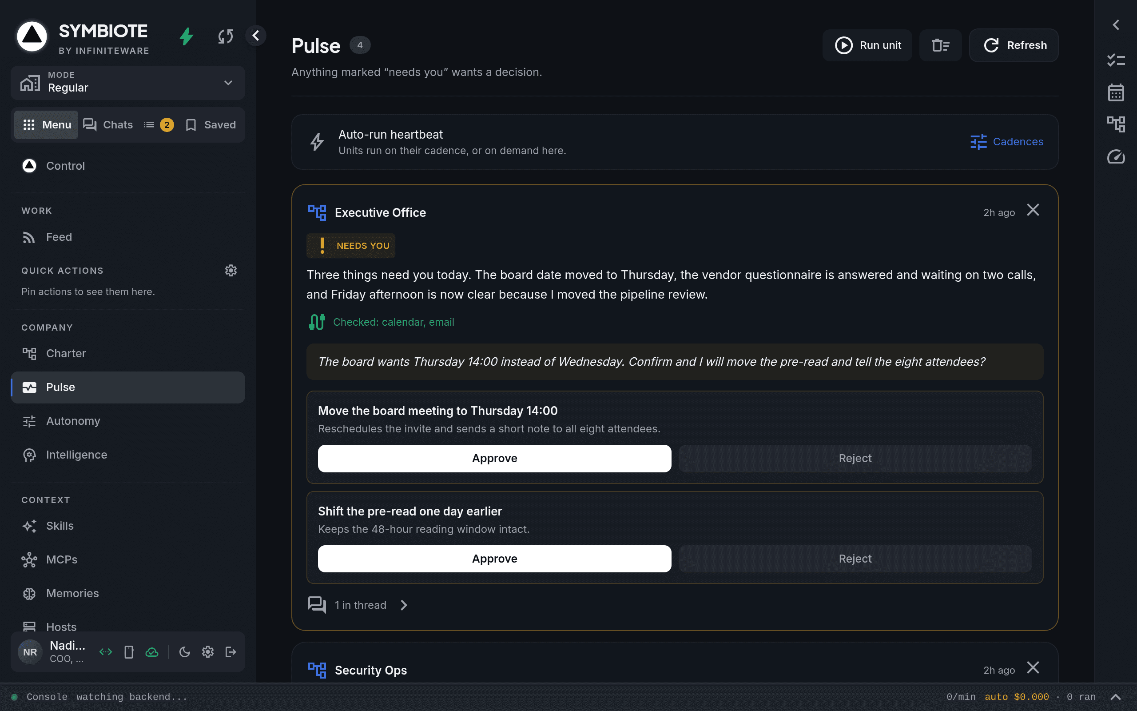Select the Menu tab

tap(47, 124)
